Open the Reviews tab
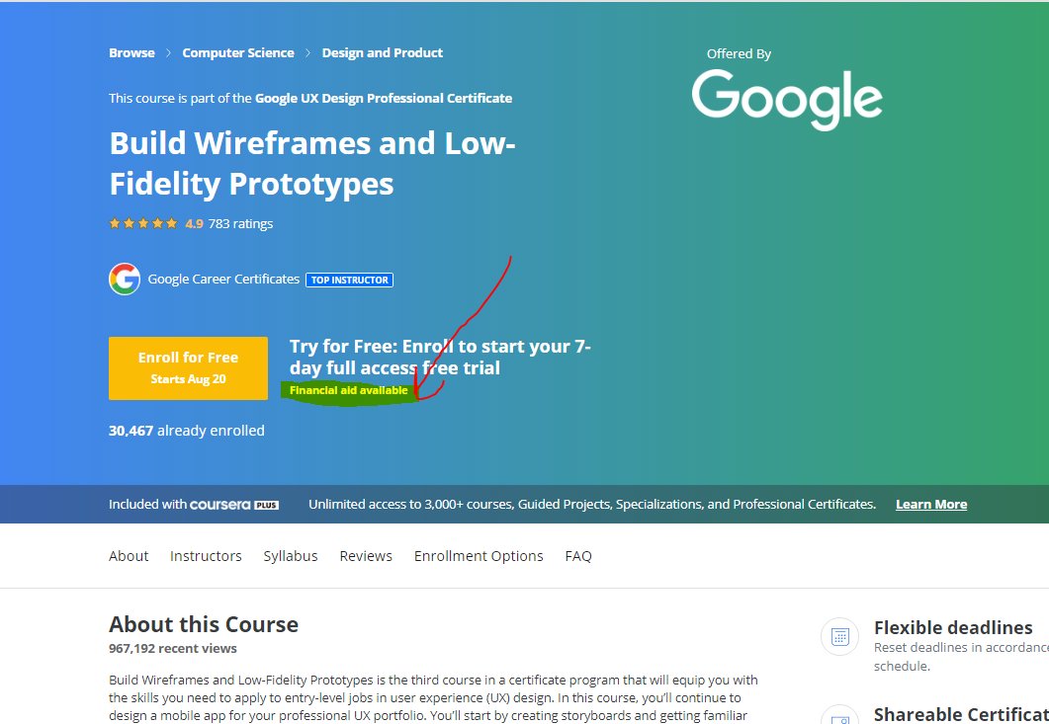 click(x=366, y=556)
